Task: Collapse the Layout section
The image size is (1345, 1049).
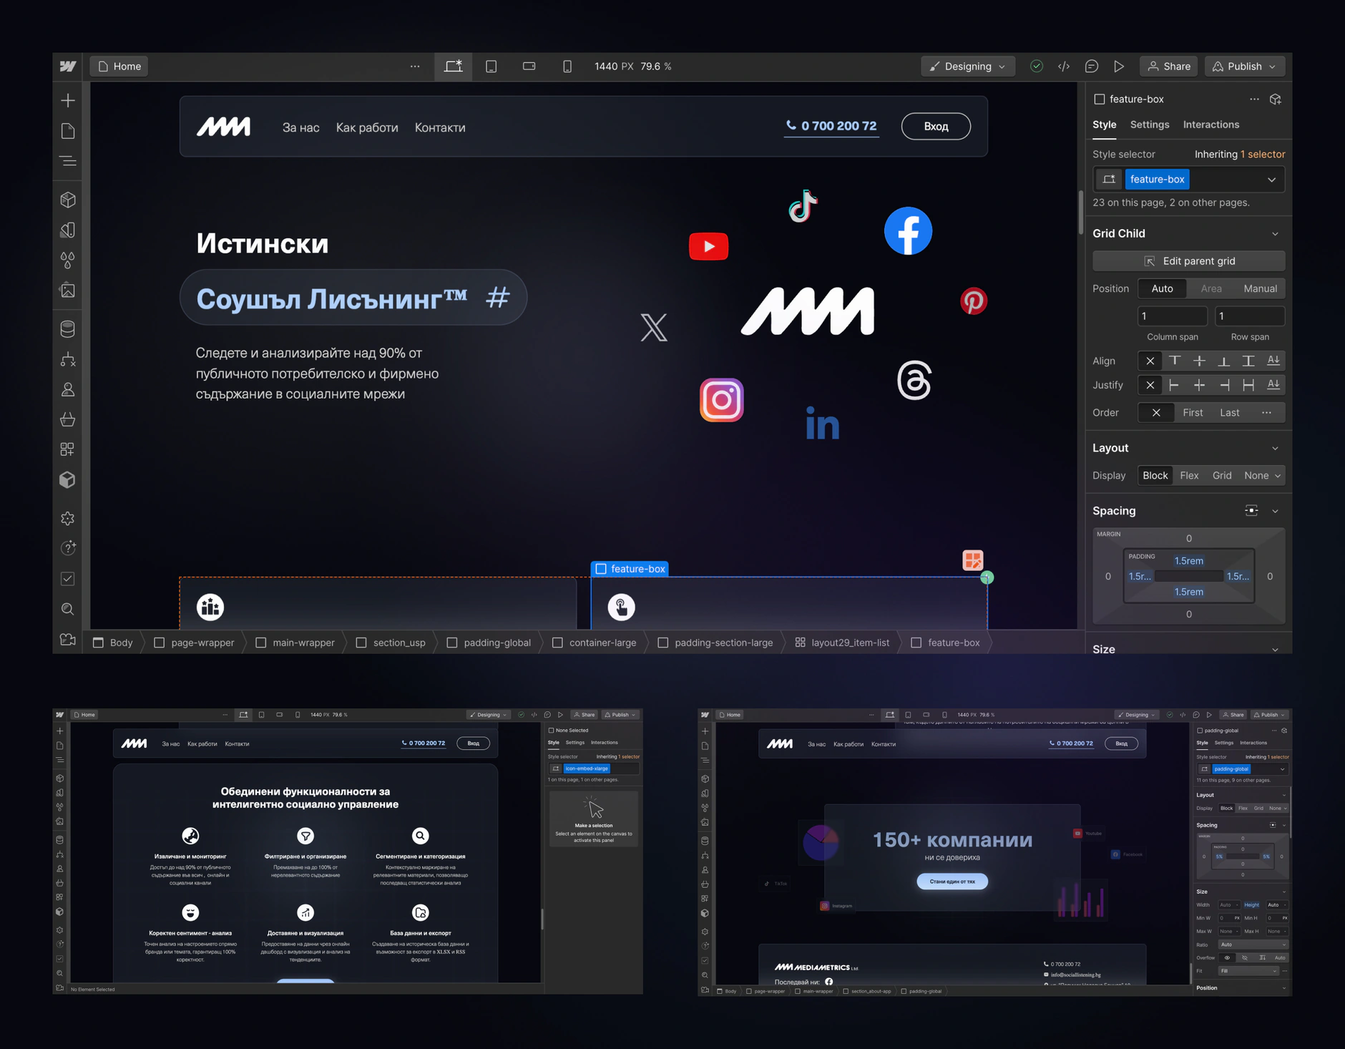Action: point(1275,449)
